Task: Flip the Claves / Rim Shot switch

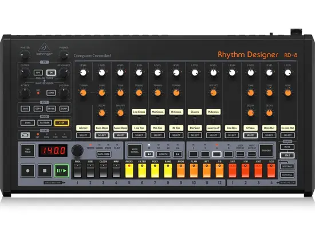Action: pos(195,121)
